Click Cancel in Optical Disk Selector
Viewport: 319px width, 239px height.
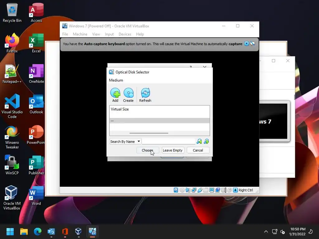click(198, 150)
